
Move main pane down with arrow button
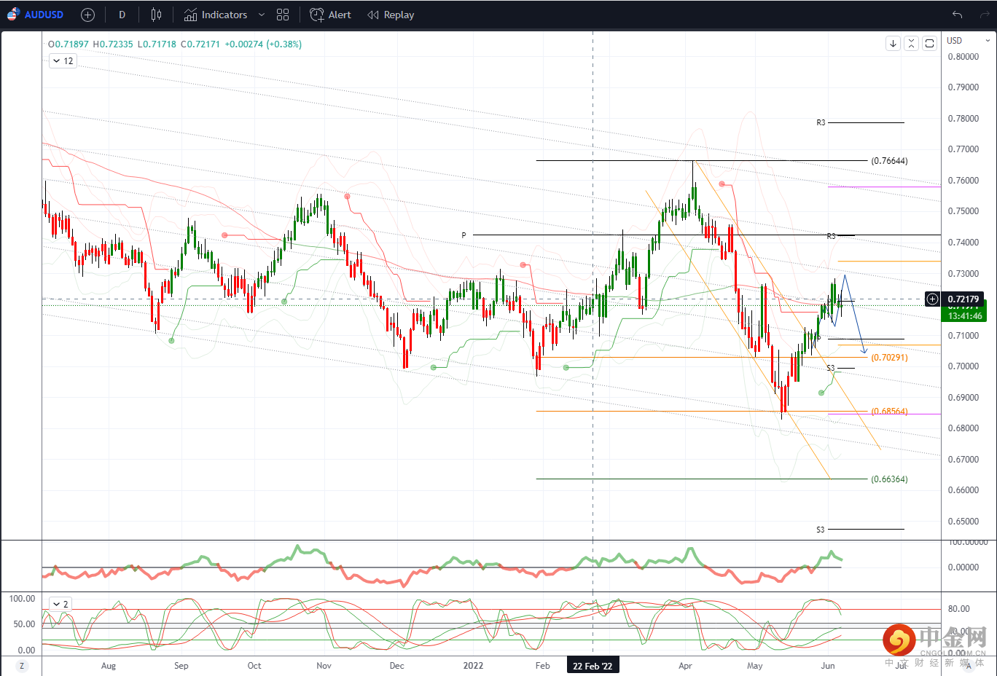click(893, 44)
